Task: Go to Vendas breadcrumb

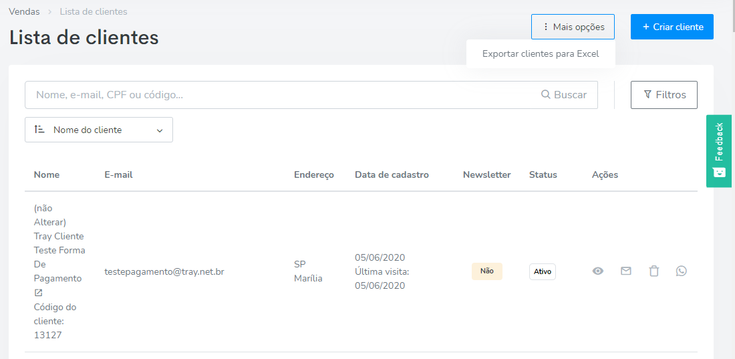Action: click(x=24, y=12)
